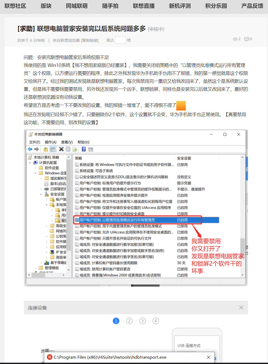Click the red error icon beside hdbtransport.exe path

coord(50,357)
